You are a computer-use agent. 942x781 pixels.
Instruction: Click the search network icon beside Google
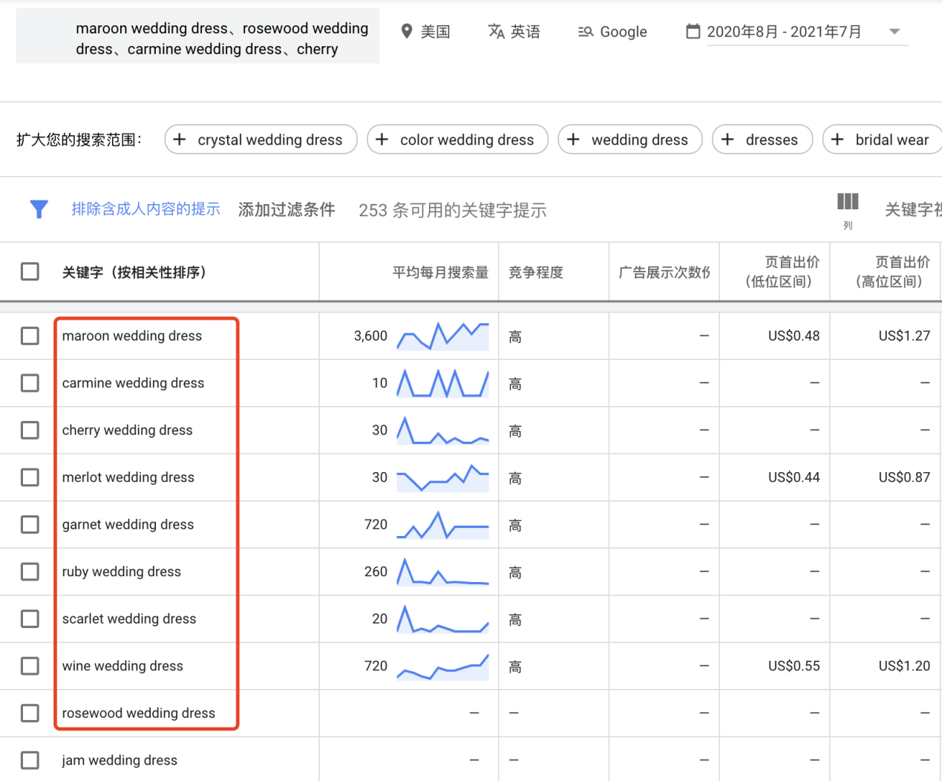[x=586, y=31]
